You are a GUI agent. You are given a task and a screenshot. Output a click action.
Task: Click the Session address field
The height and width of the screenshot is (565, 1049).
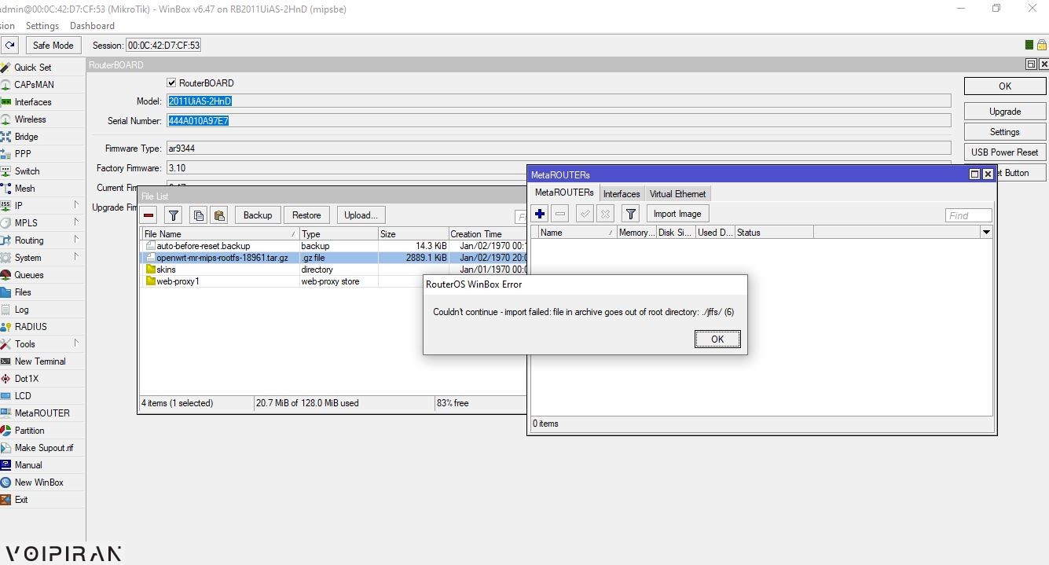[x=163, y=46]
